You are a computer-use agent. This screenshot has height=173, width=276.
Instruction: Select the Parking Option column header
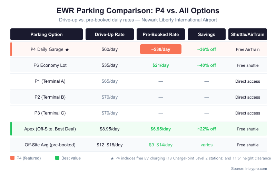pyautogui.click(x=47, y=34)
